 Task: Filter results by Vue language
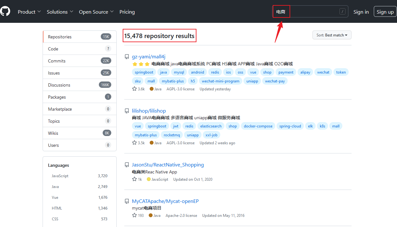tap(79, 198)
